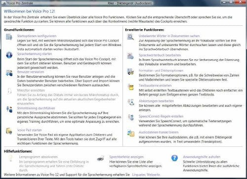Viewport: 247px width, 179px height.
Task: Click the yellow Textbausteine erstellen note icon
Action: coord(131,87)
